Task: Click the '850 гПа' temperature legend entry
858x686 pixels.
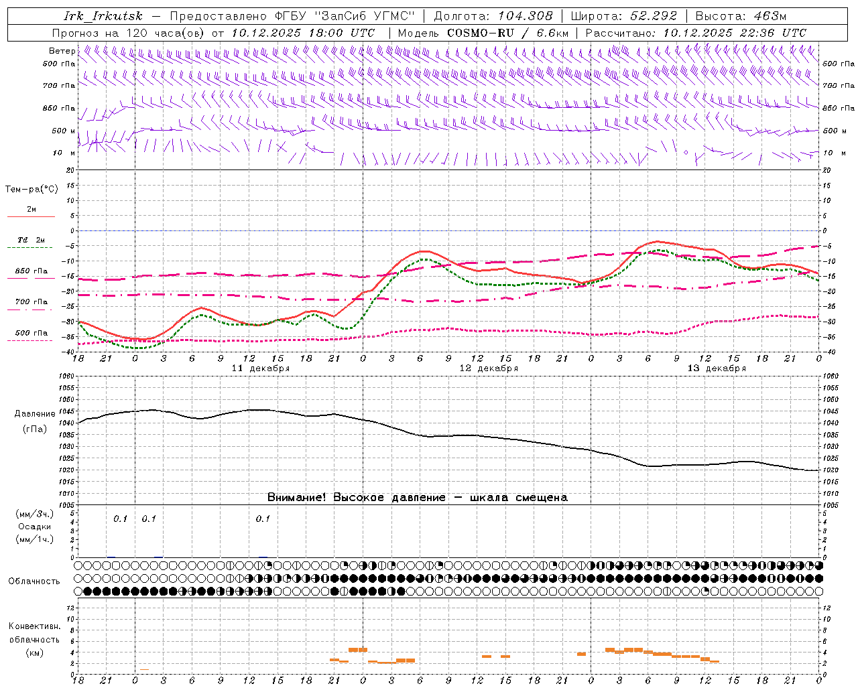Action: 32,271
